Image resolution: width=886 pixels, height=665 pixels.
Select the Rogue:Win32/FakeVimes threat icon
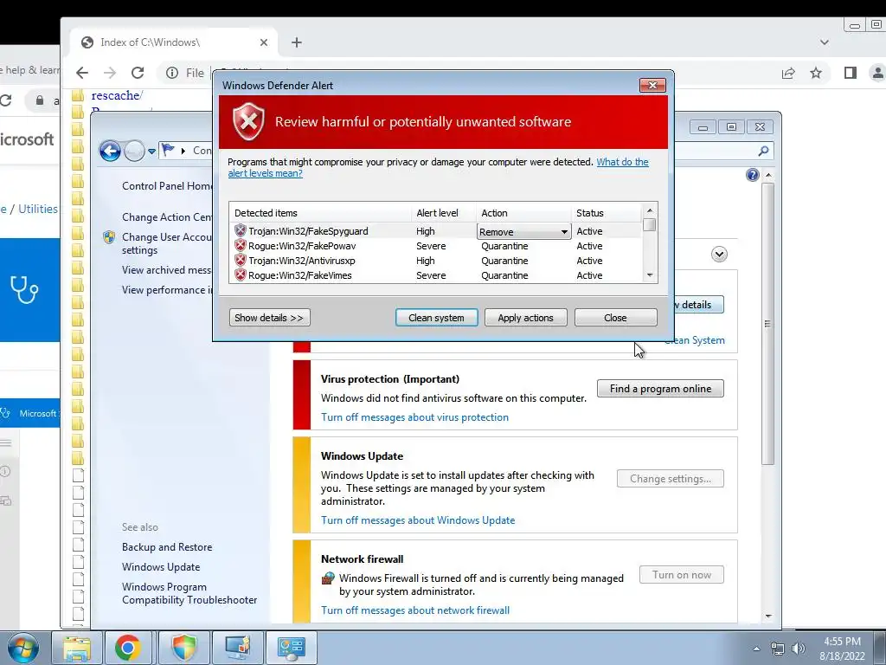241,274
